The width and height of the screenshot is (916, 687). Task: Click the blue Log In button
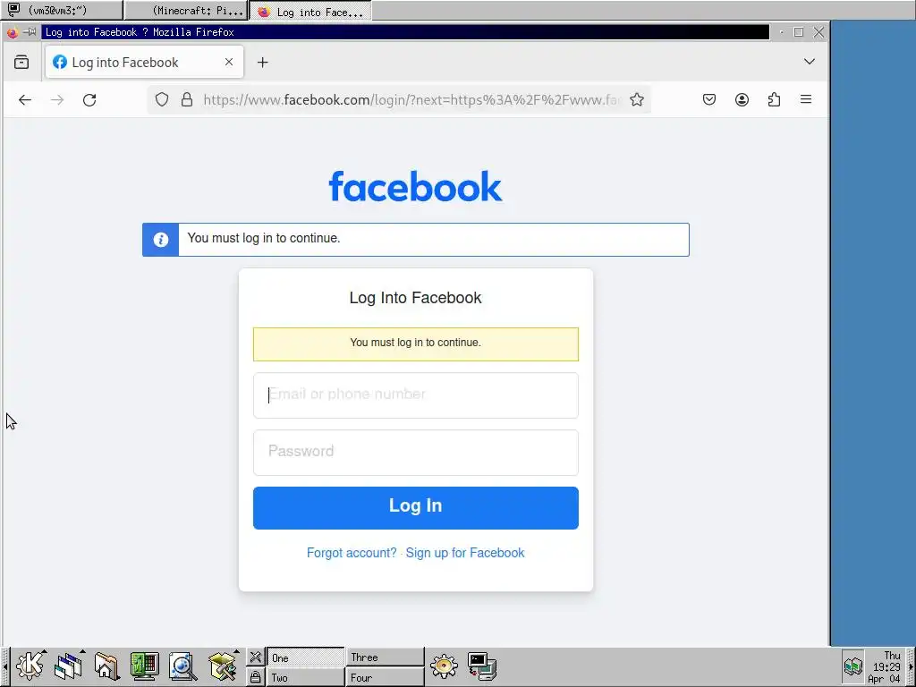(416, 508)
